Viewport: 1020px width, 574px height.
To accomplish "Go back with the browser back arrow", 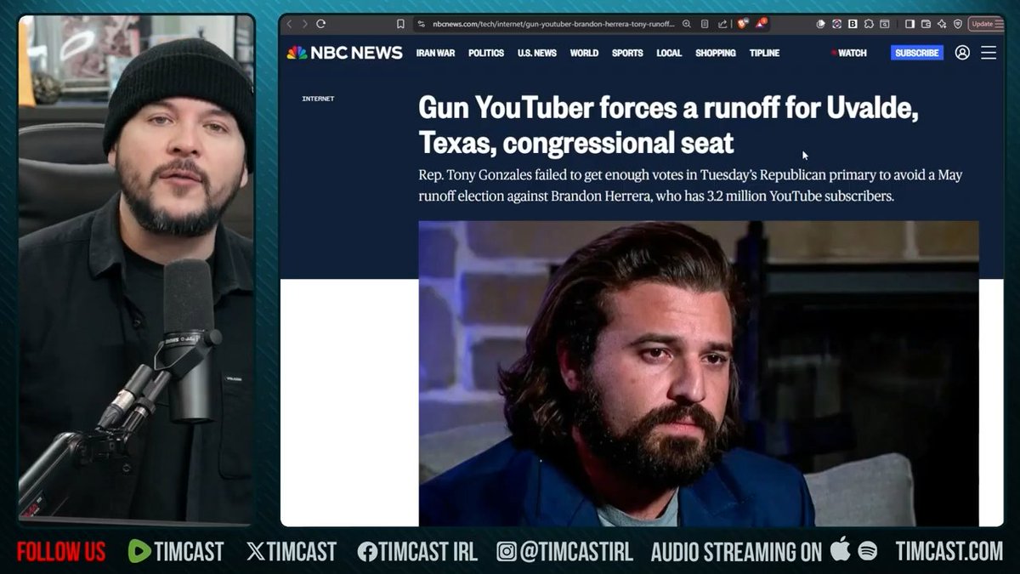I will point(290,24).
